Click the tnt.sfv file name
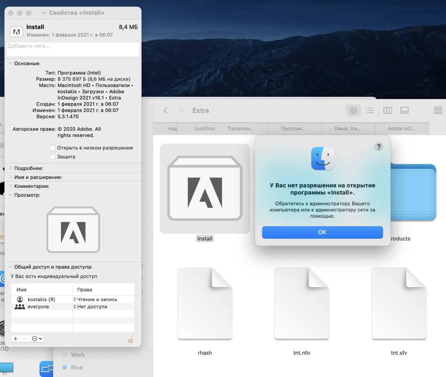446x377 pixels. point(399,353)
